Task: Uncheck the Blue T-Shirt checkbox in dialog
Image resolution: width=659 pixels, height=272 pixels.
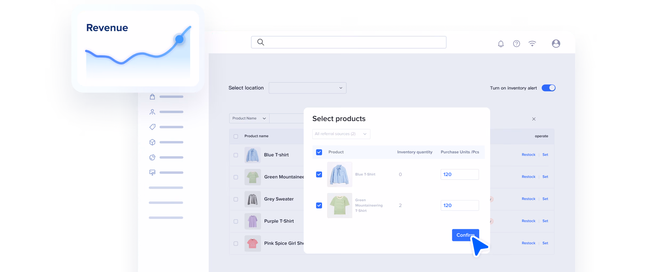Action: coord(319,174)
